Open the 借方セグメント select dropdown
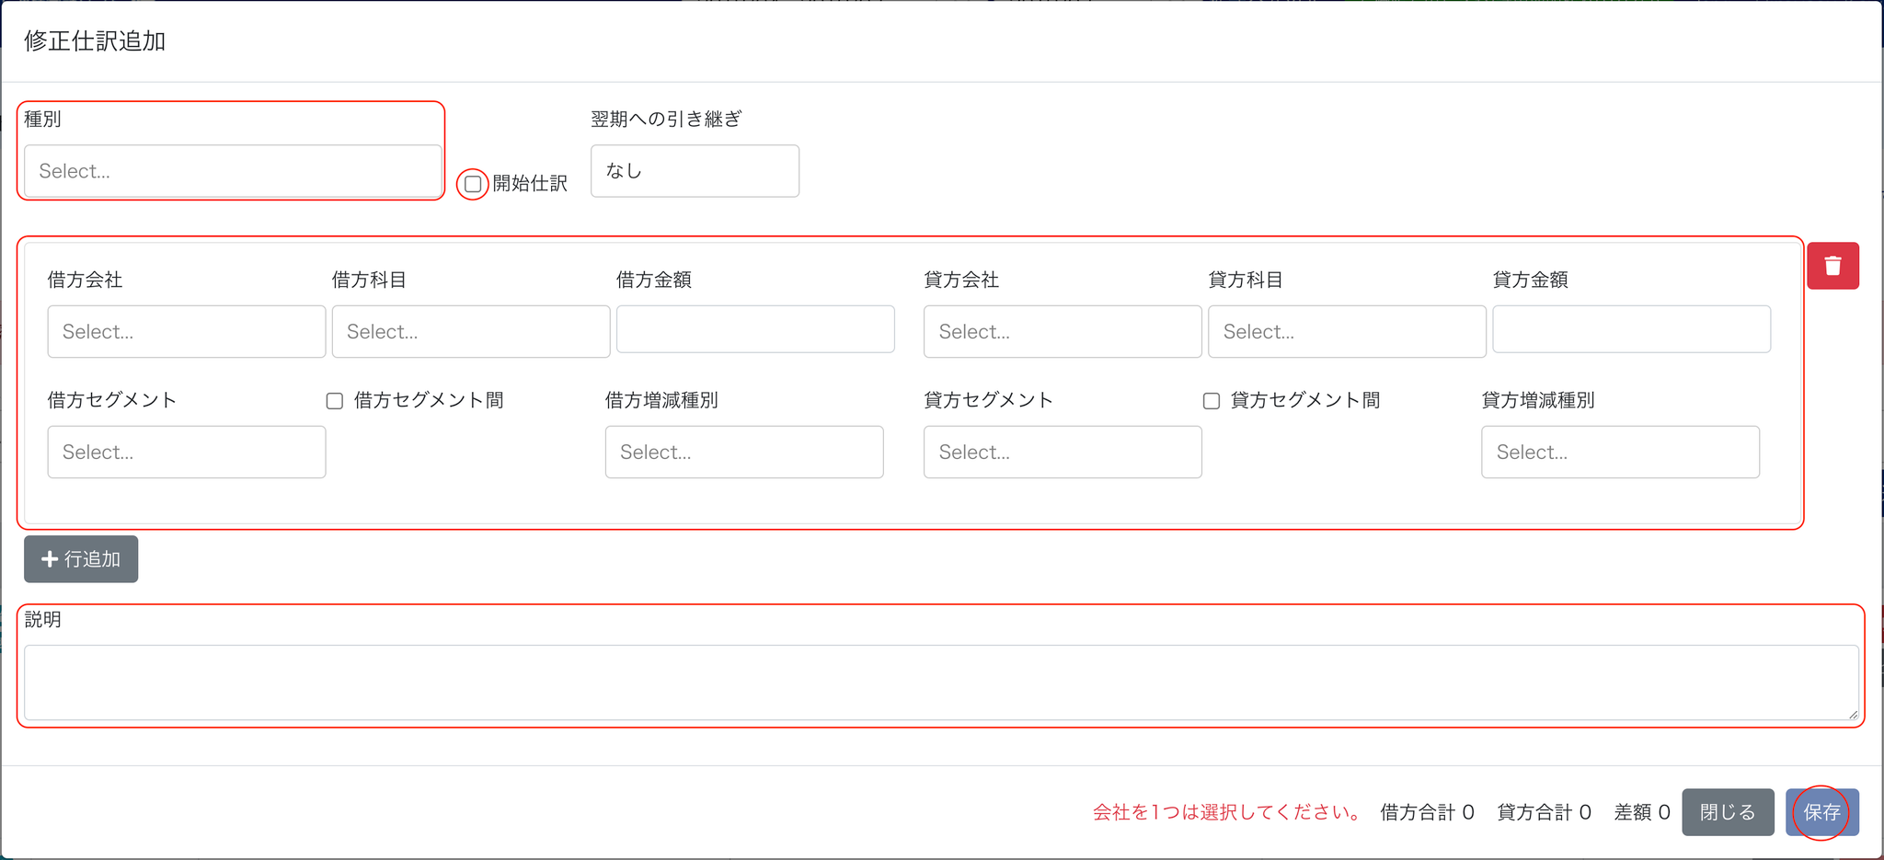Viewport: 1884px width, 860px height. [187, 453]
